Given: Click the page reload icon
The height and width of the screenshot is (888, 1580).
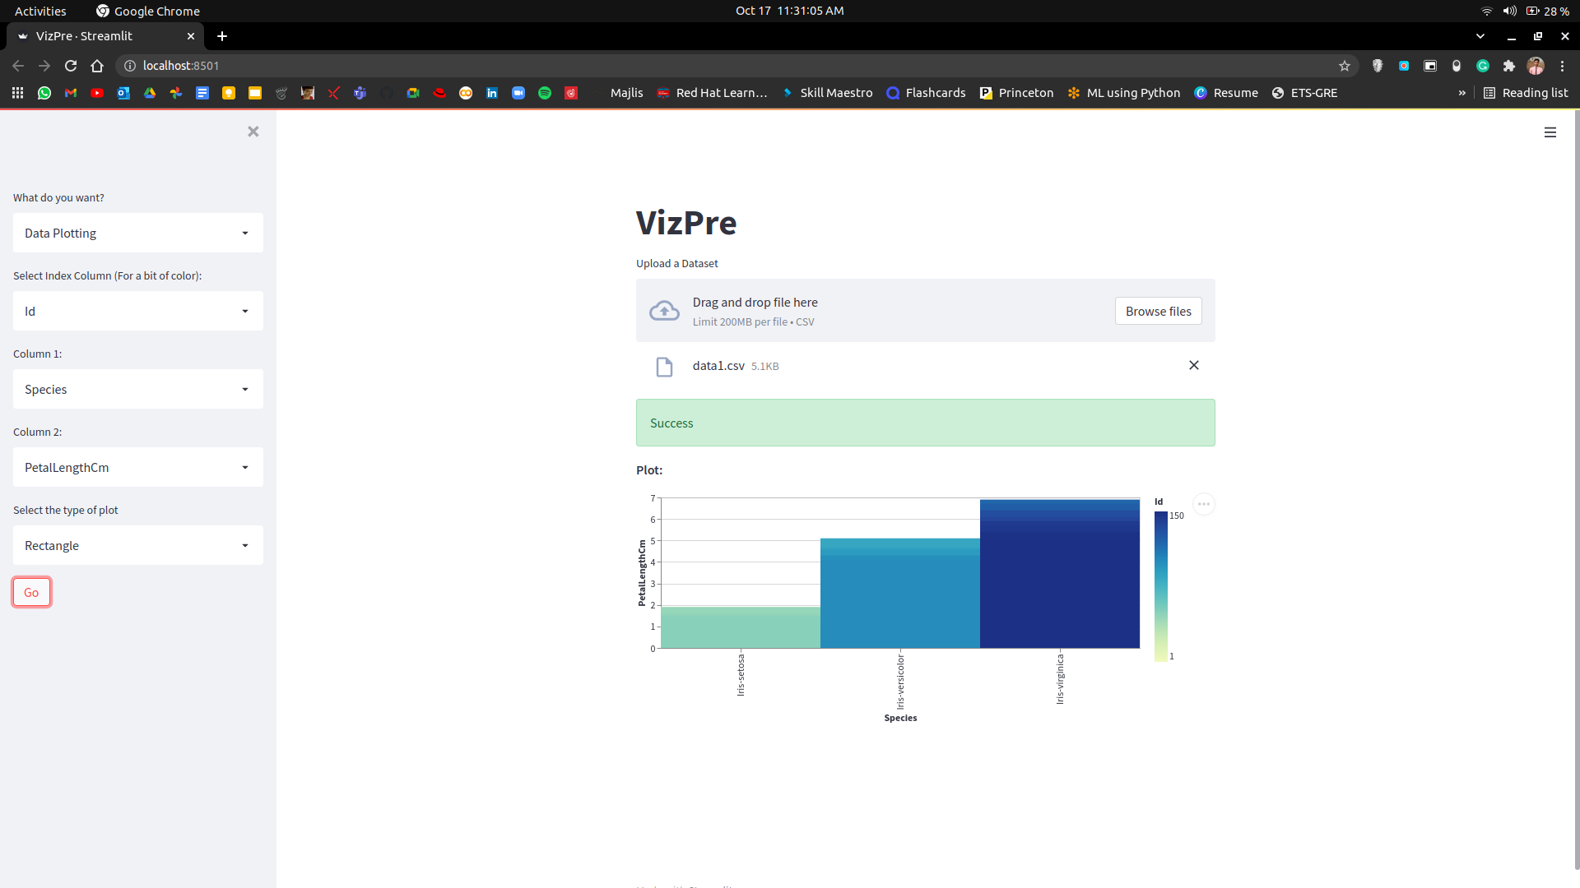Looking at the screenshot, I should 71,66.
